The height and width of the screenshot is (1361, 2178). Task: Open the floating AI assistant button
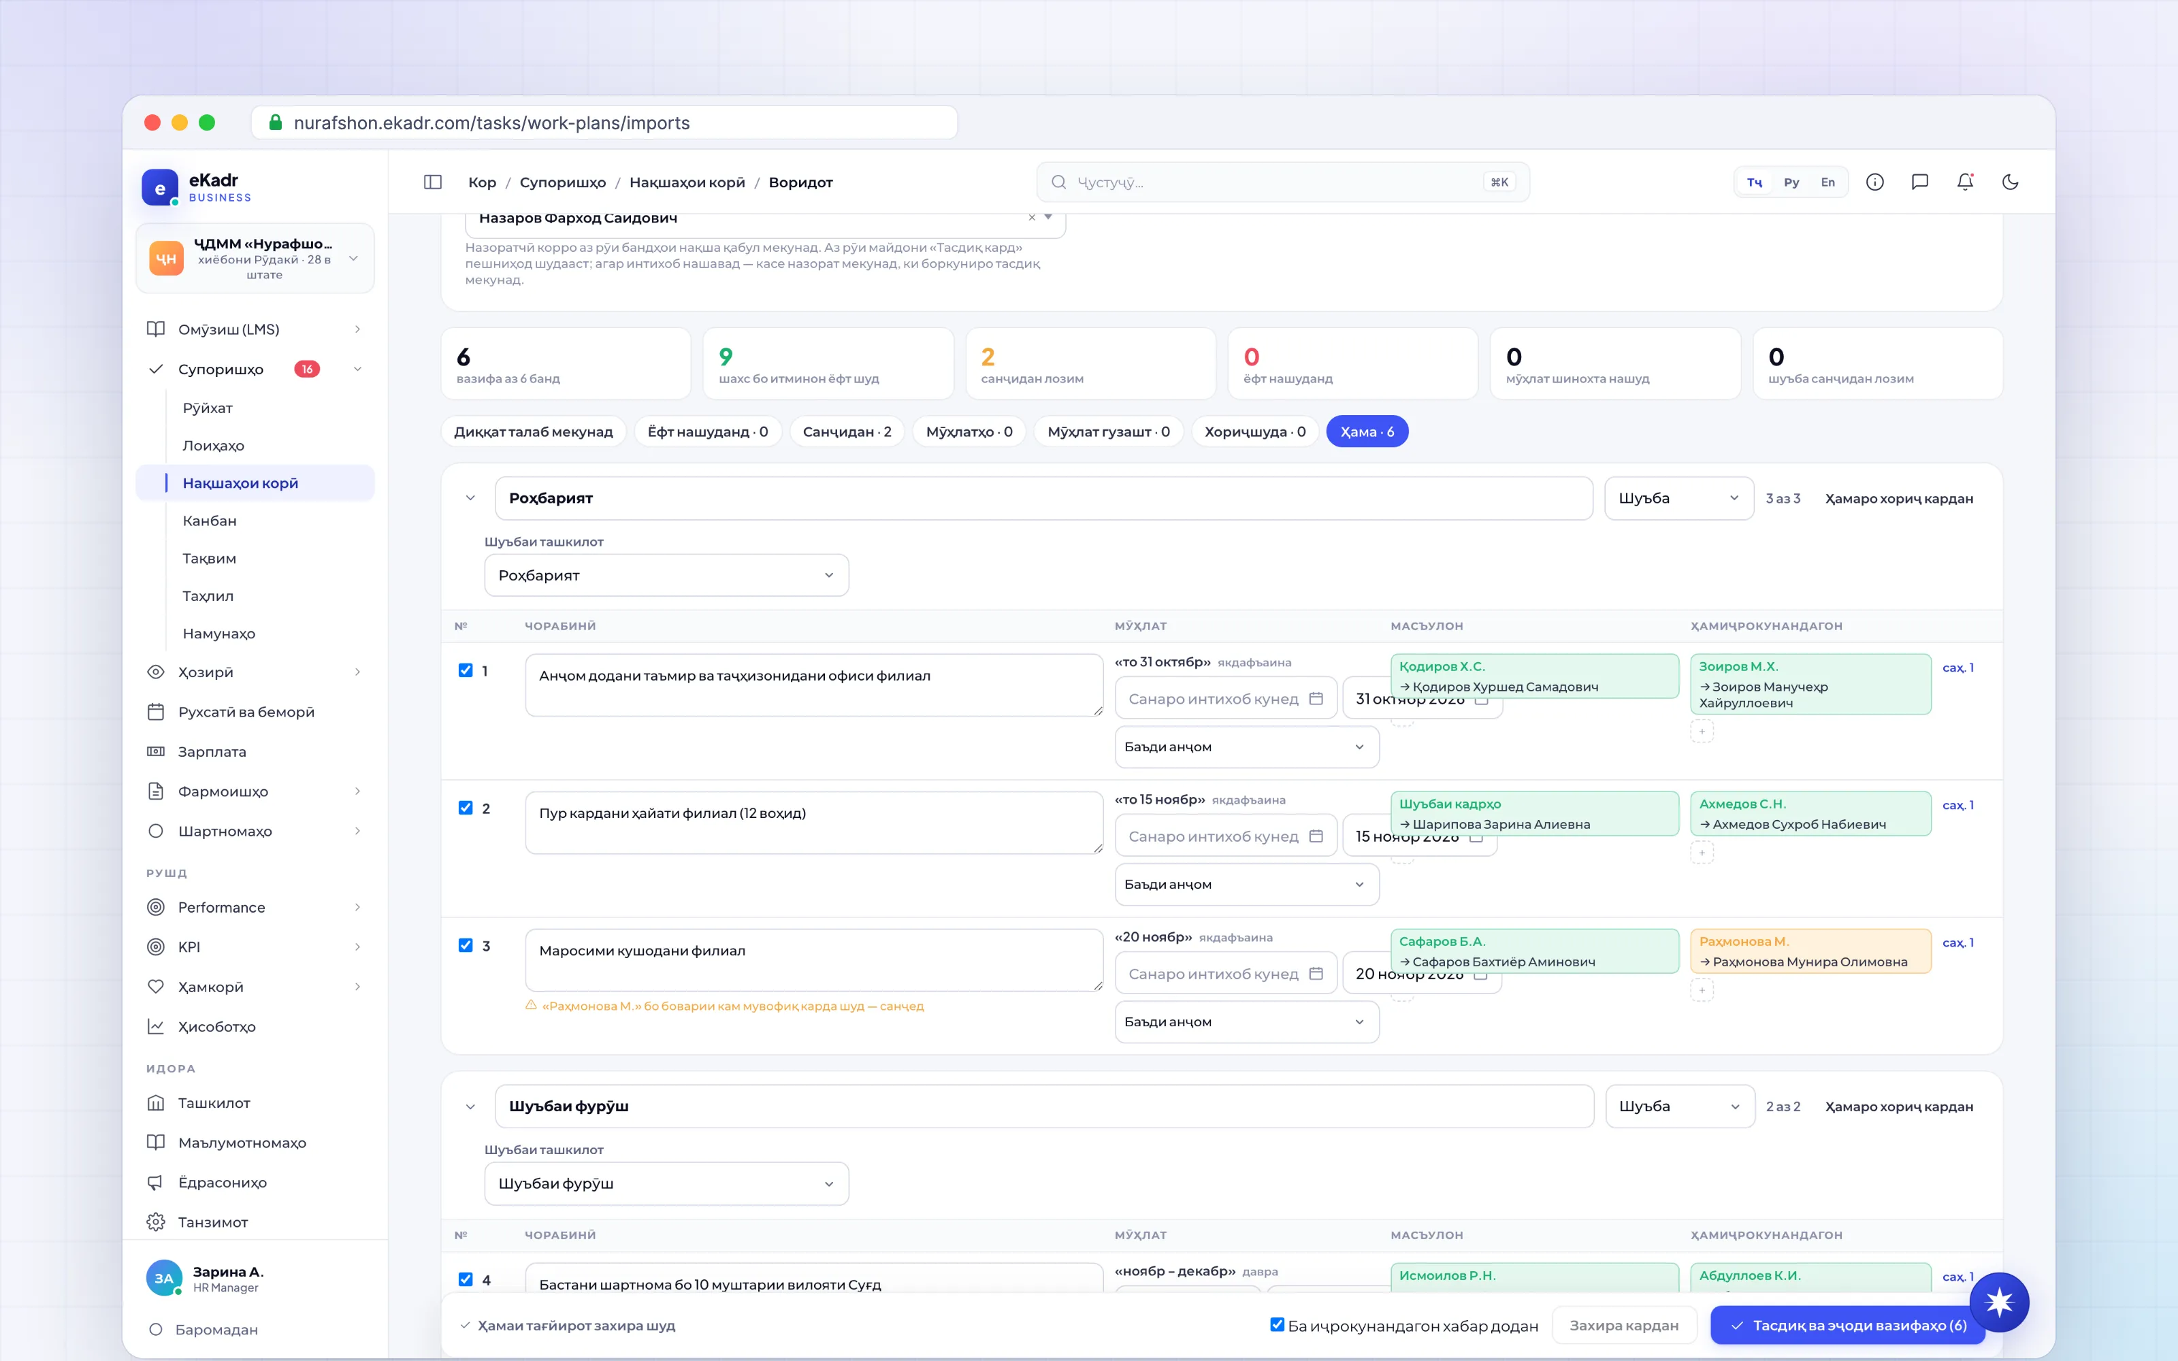pyautogui.click(x=1999, y=1302)
